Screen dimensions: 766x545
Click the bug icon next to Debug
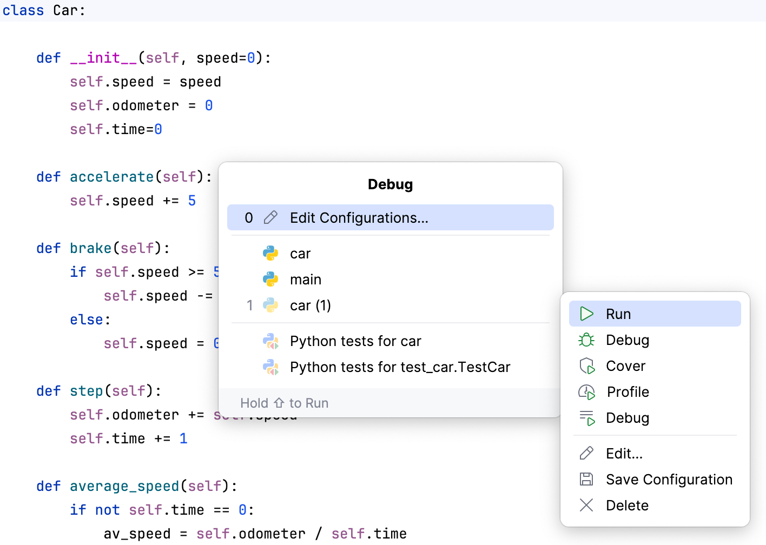click(x=586, y=340)
